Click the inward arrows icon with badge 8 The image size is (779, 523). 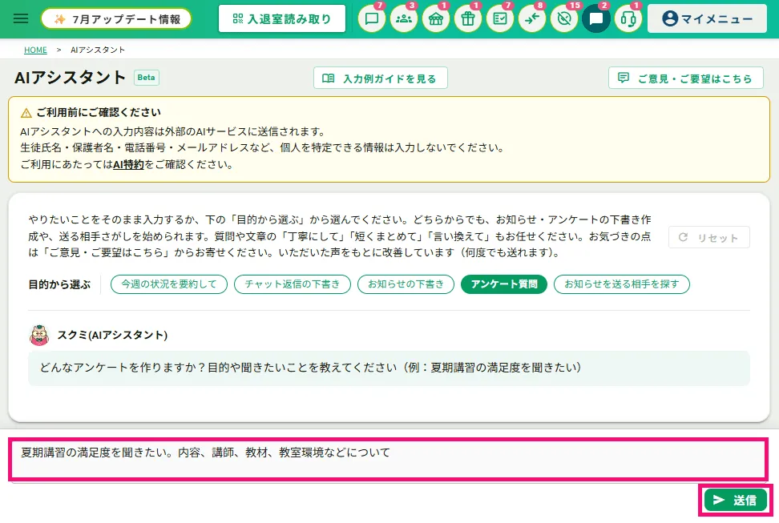532,19
